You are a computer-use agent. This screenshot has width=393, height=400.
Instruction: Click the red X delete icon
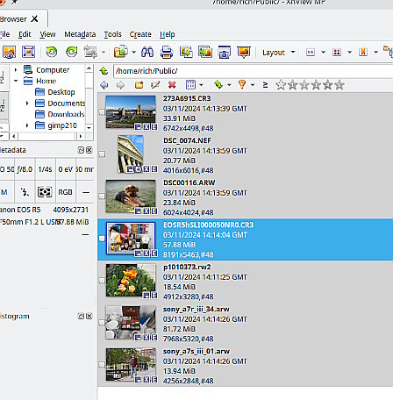[172, 85]
